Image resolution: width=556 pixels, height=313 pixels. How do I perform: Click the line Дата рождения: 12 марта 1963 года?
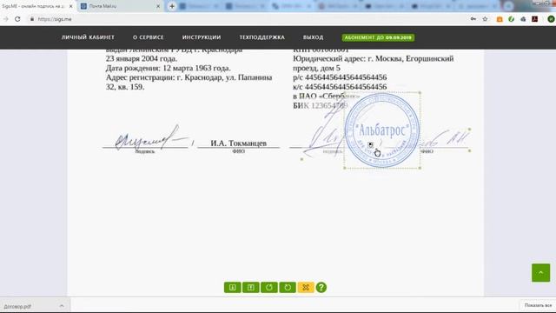coord(168,68)
